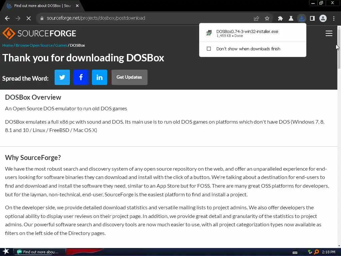Click the address bar URL
This screenshot has width=341, height=256.
[96, 18]
